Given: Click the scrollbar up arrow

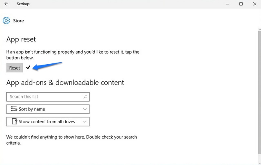Looking at the screenshot, I should (259, 30).
